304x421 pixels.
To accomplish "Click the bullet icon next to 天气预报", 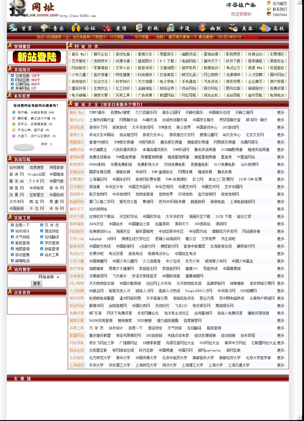I will tap(12, 237).
